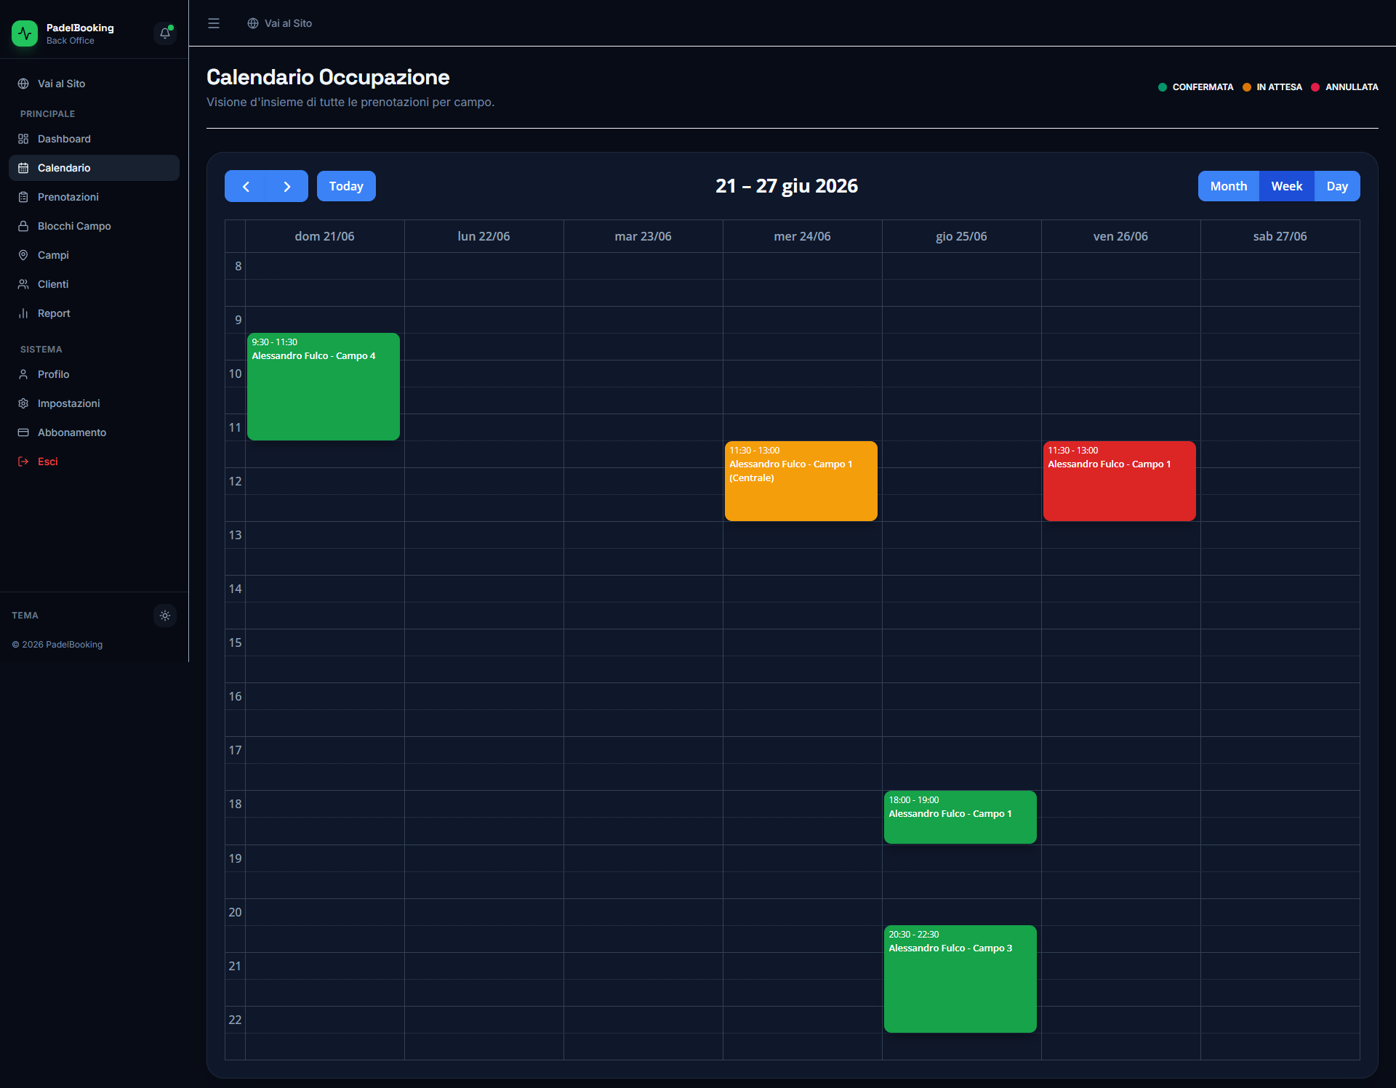Click Clienti users icon

pyautogui.click(x=23, y=284)
